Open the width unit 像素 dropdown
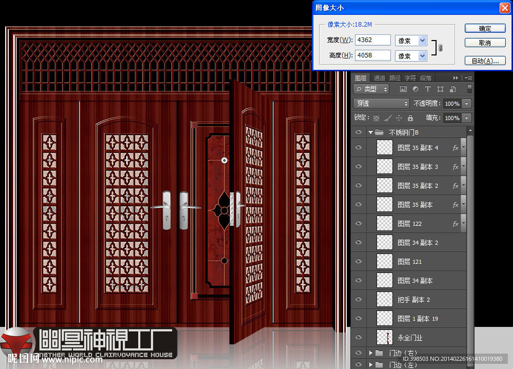 point(422,41)
